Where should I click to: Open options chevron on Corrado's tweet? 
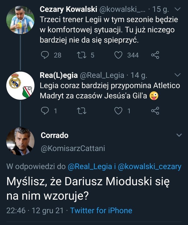(179, 135)
